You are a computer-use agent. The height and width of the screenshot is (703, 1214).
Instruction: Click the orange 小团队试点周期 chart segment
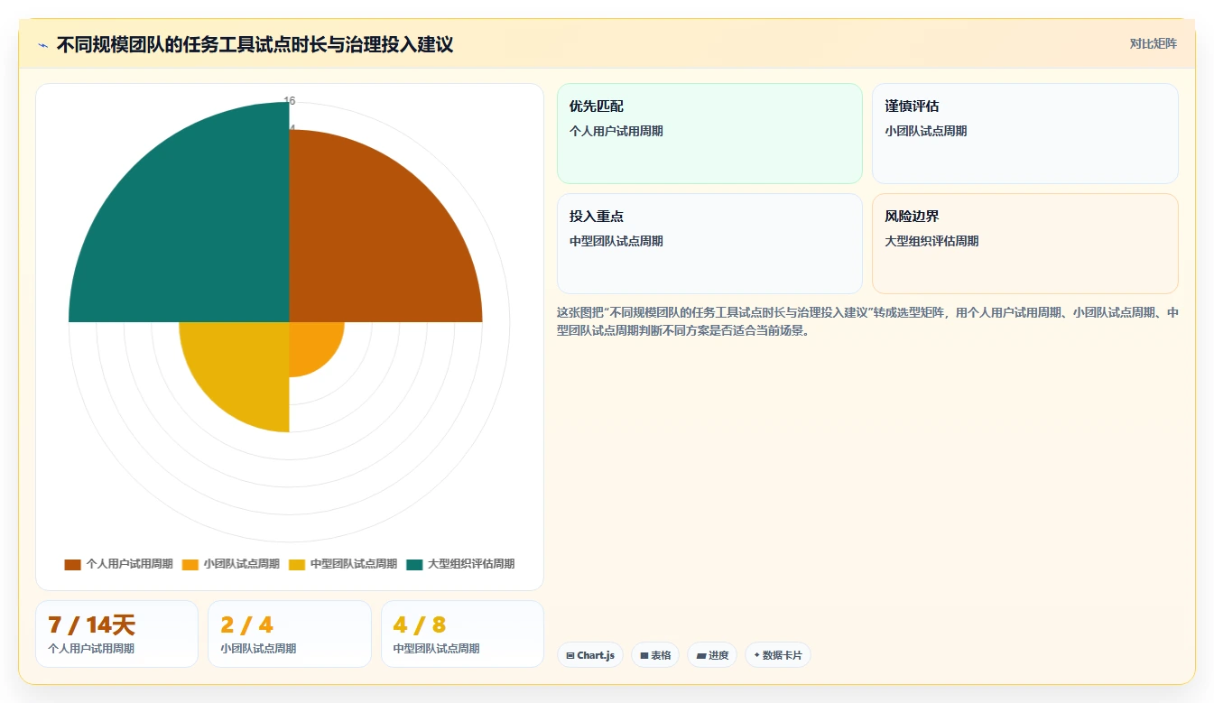coord(311,344)
